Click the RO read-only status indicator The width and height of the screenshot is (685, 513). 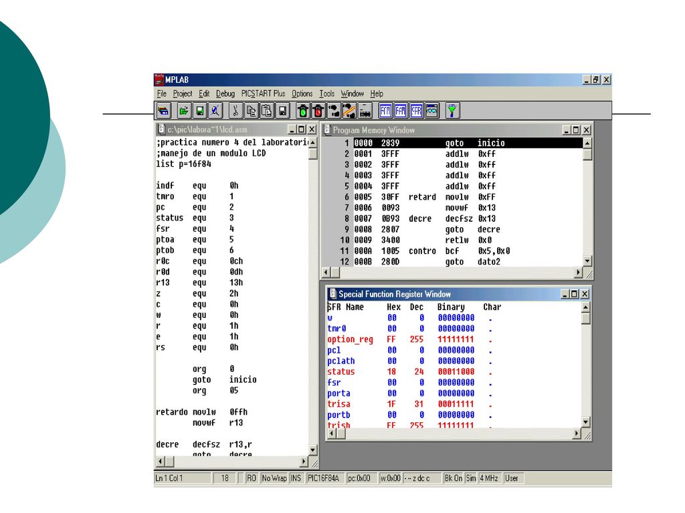click(252, 478)
